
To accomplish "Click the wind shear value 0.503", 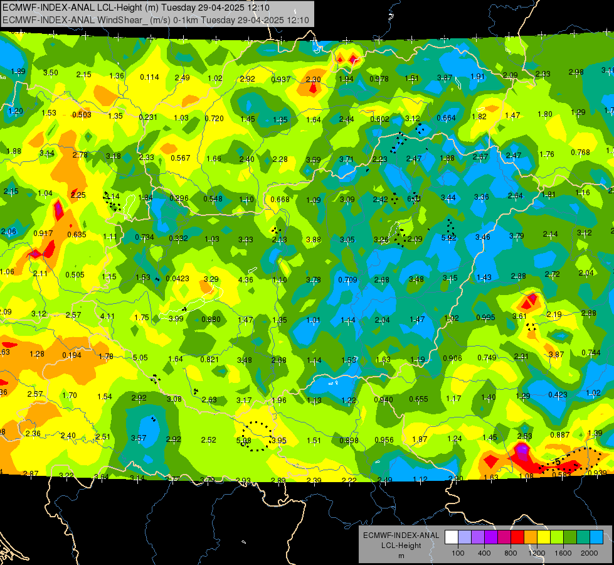I will (82, 114).
